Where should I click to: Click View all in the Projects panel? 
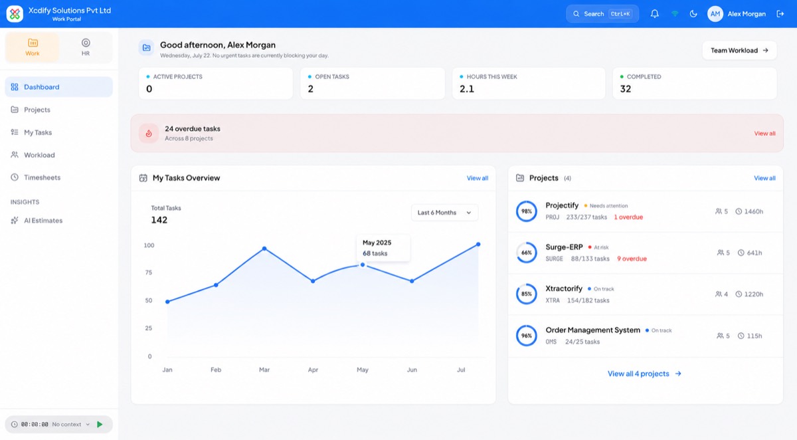(x=764, y=178)
